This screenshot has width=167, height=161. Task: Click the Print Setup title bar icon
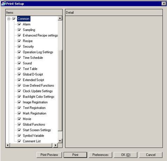3,3
